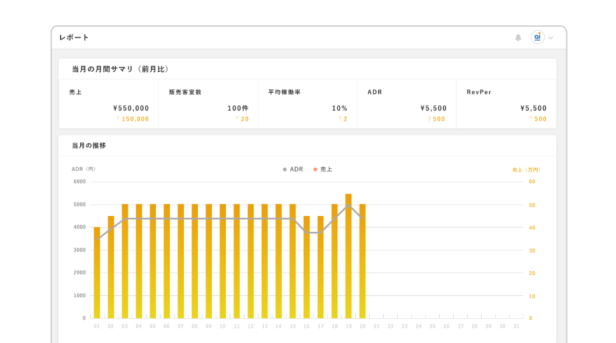Click the bar for day 17
Image resolution: width=616 pixels, height=343 pixels.
click(321, 267)
